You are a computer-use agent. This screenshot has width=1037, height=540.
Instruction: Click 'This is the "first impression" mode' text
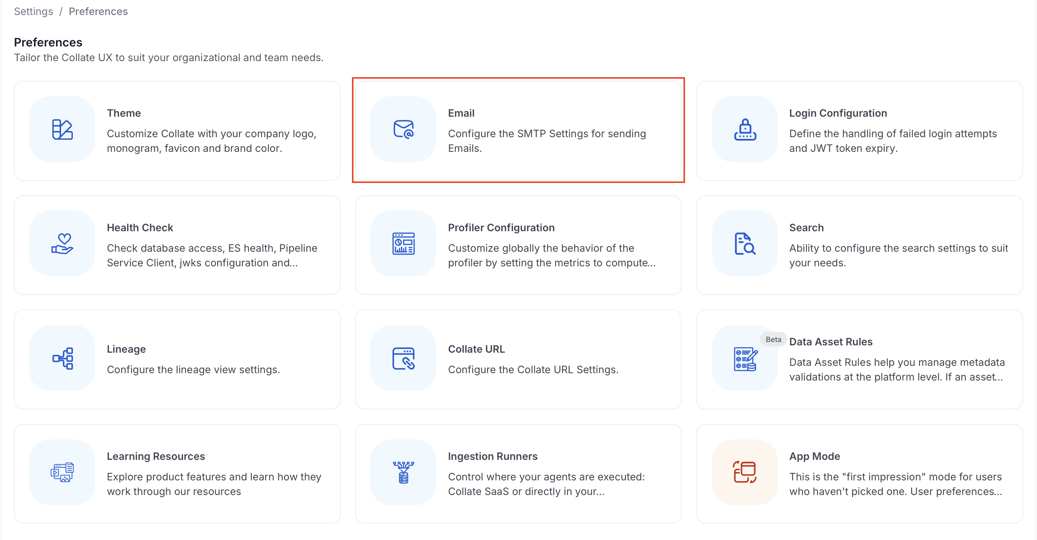point(895,484)
